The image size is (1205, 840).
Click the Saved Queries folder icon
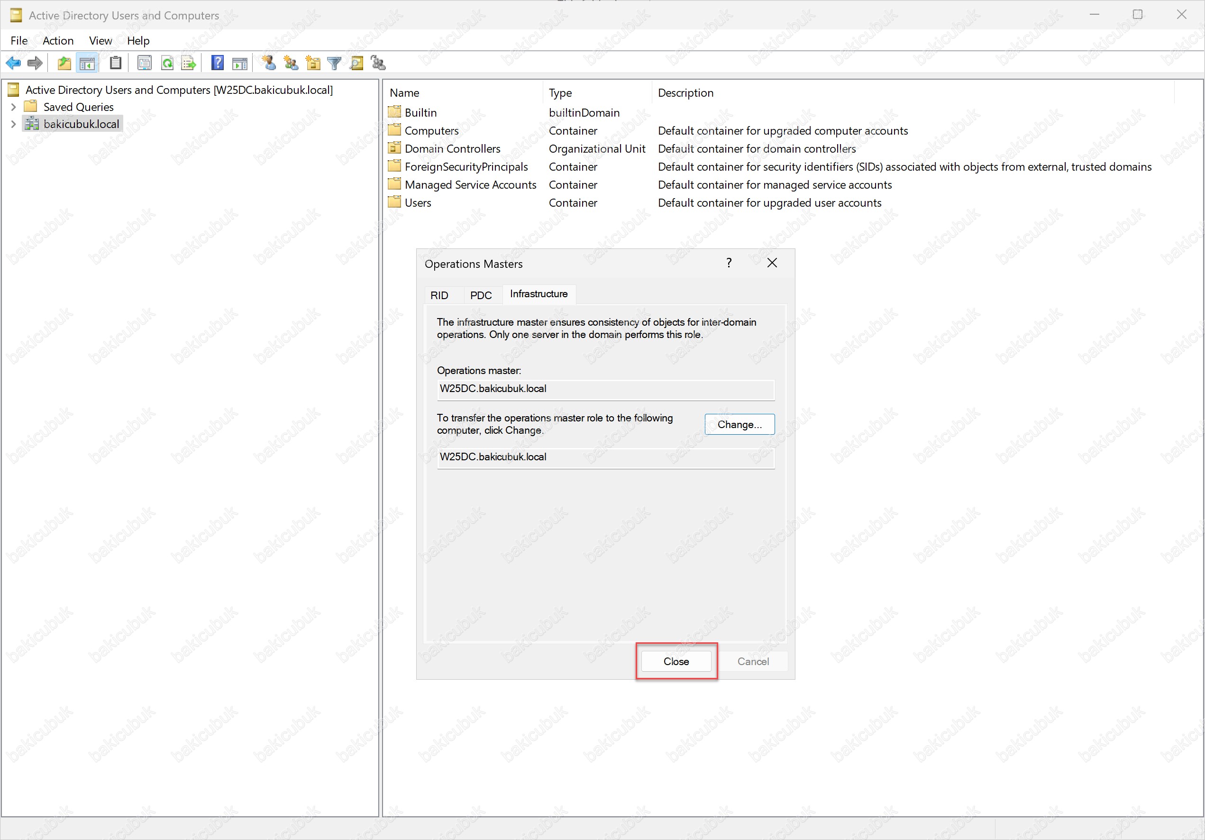tap(31, 107)
